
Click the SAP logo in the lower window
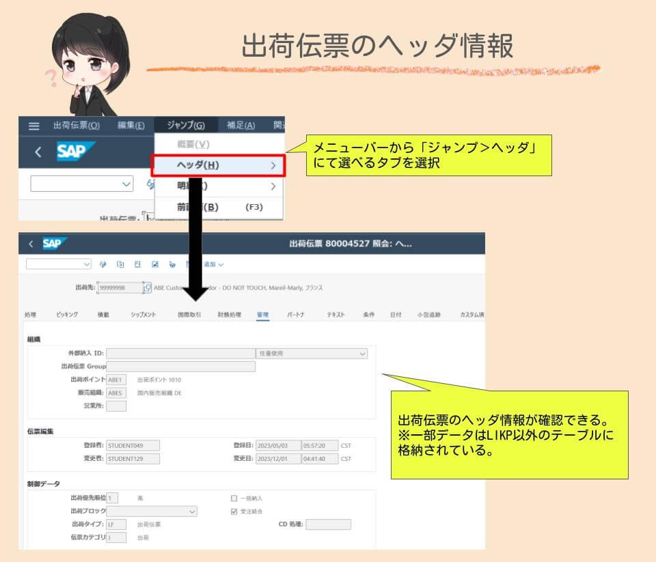[53, 244]
